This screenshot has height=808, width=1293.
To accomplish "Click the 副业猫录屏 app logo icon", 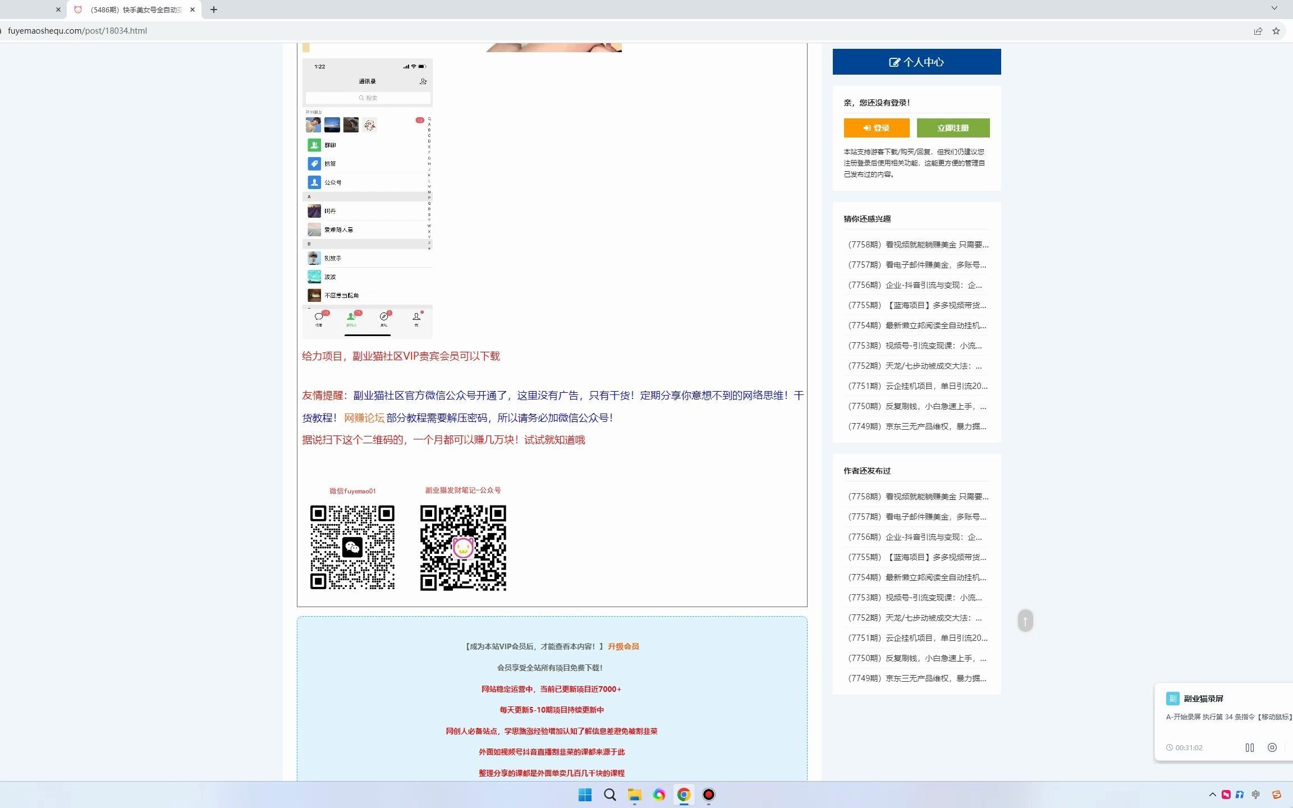I will (1172, 699).
